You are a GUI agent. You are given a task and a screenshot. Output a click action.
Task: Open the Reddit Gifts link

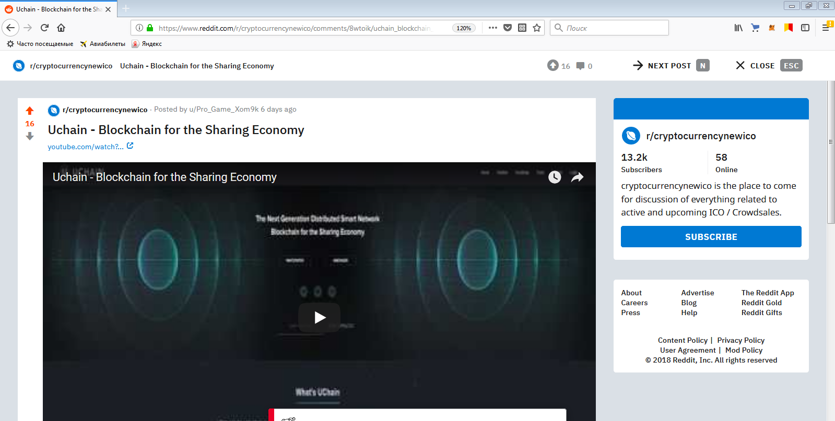click(762, 312)
